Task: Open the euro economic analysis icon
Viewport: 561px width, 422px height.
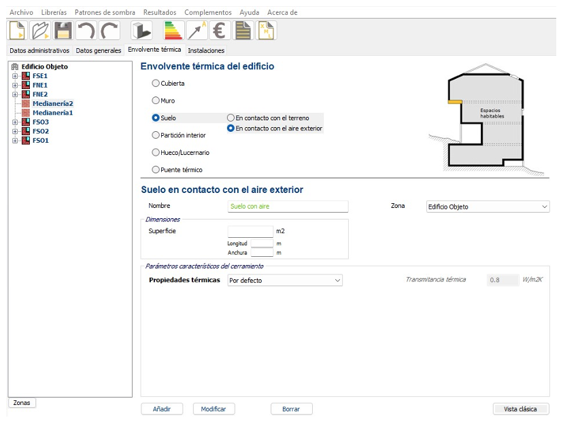Action: coord(219,31)
